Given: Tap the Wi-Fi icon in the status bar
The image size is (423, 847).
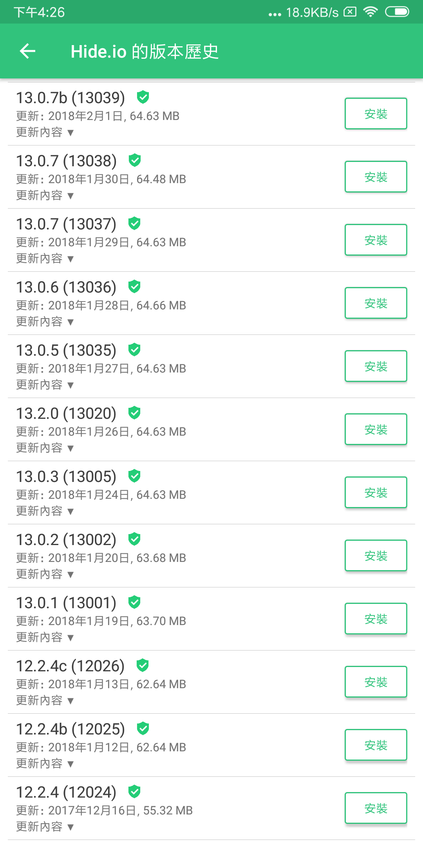Looking at the screenshot, I should [x=371, y=12].
